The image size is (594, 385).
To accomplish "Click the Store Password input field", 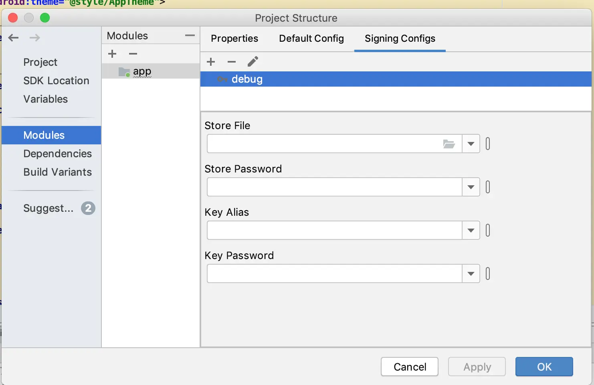I will pyautogui.click(x=334, y=187).
